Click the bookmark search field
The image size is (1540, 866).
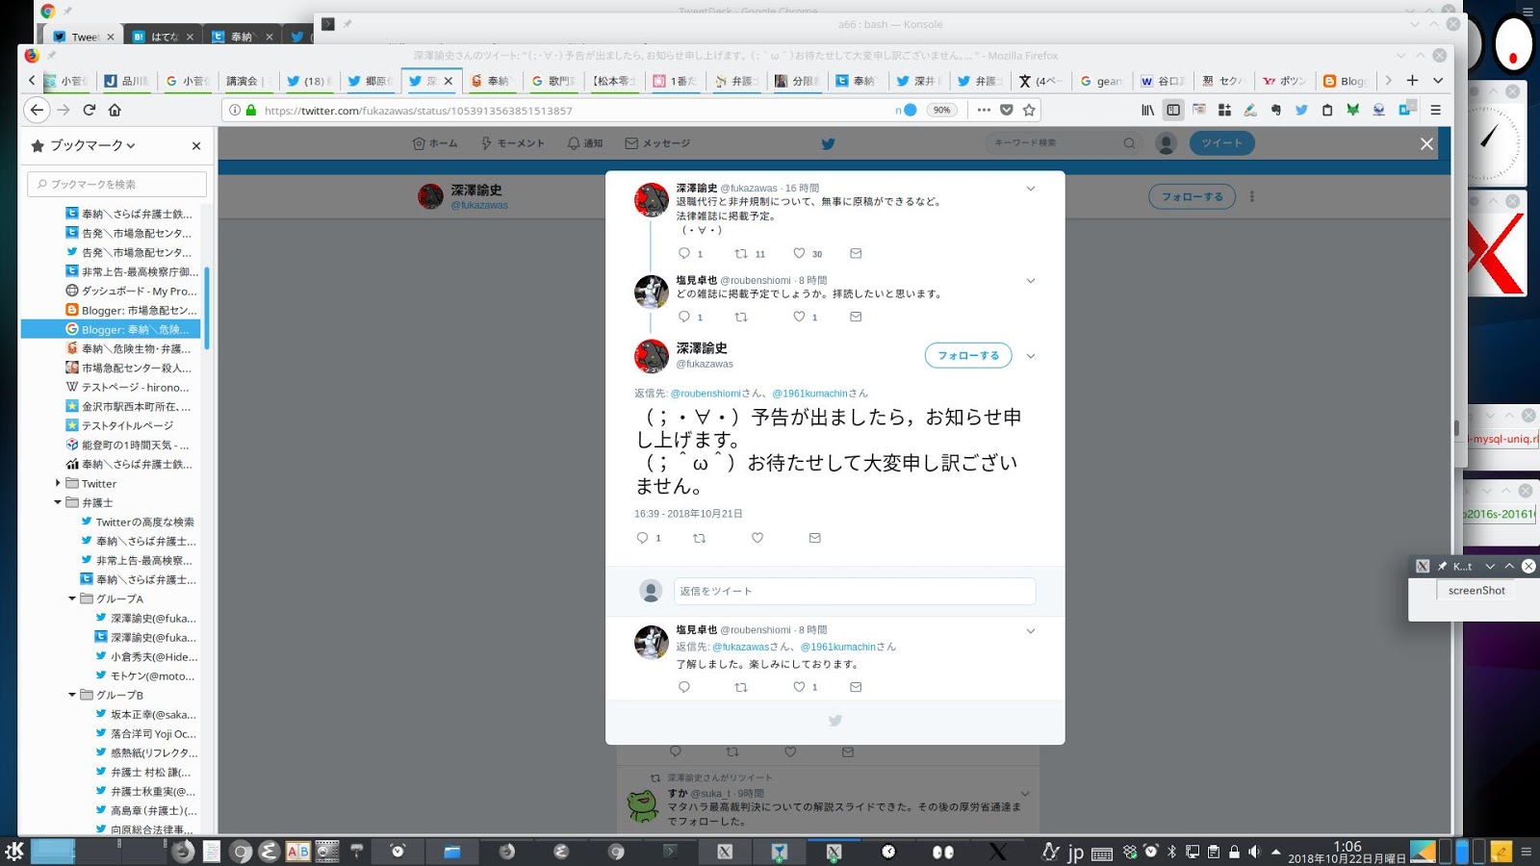tap(117, 184)
